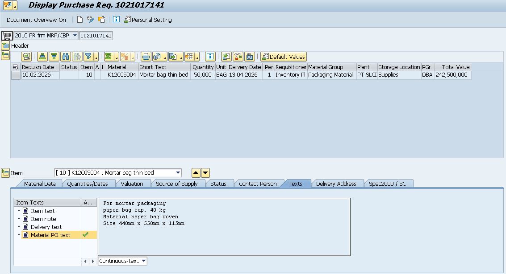Click Document Overview On
The height and width of the screenshot is (274, 506).
pyautogui.click(x=36, y=20)
